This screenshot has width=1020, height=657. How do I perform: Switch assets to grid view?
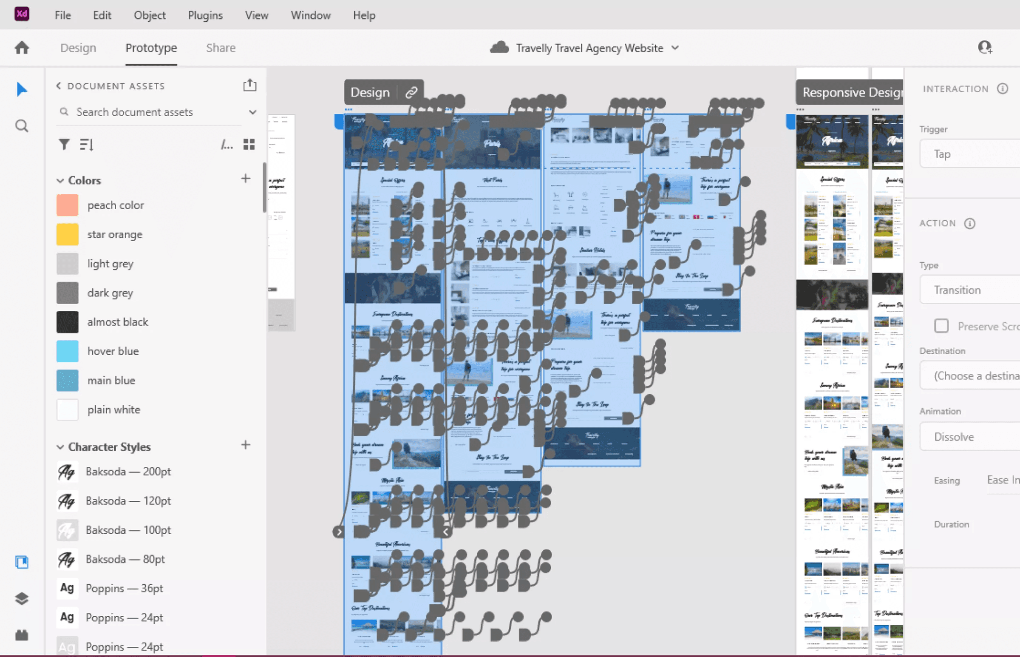pos(249,145)
